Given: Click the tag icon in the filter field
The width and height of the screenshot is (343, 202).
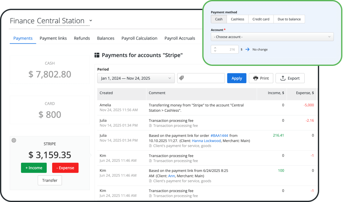Looking at the screenshot, I should pos(181,78).
